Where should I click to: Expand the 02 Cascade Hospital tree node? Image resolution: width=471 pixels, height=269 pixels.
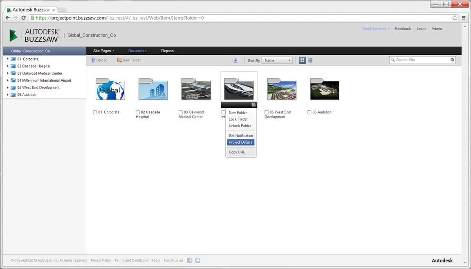[7, 66]
